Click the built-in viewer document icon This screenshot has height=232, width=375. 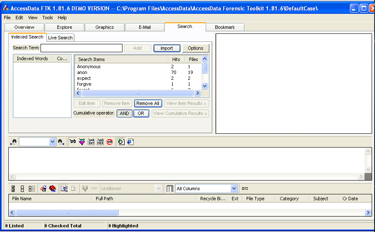point(121,142)
